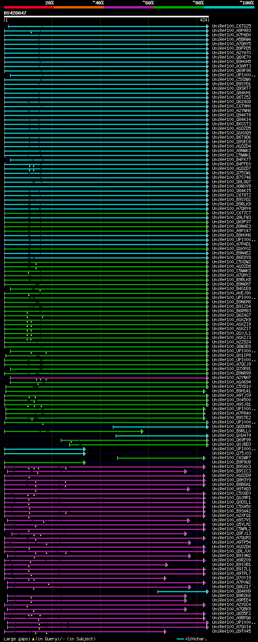The image size is (258, 642).
Task: Select hit label UniRef100_Q655F2
Action: click(x=231, y=613)
